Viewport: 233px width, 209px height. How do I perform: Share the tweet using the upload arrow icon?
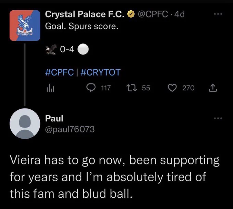click(x=213, y=88)
